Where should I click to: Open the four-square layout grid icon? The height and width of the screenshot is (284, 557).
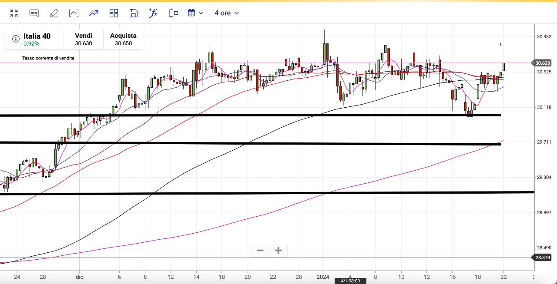114,13
